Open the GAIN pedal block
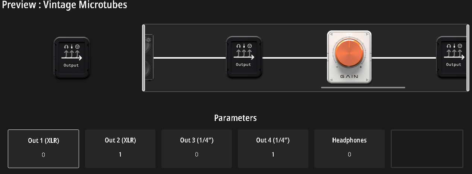472x174 pixels. [349, 57]
